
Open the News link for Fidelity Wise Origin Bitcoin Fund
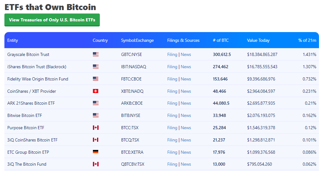(186, 79)
